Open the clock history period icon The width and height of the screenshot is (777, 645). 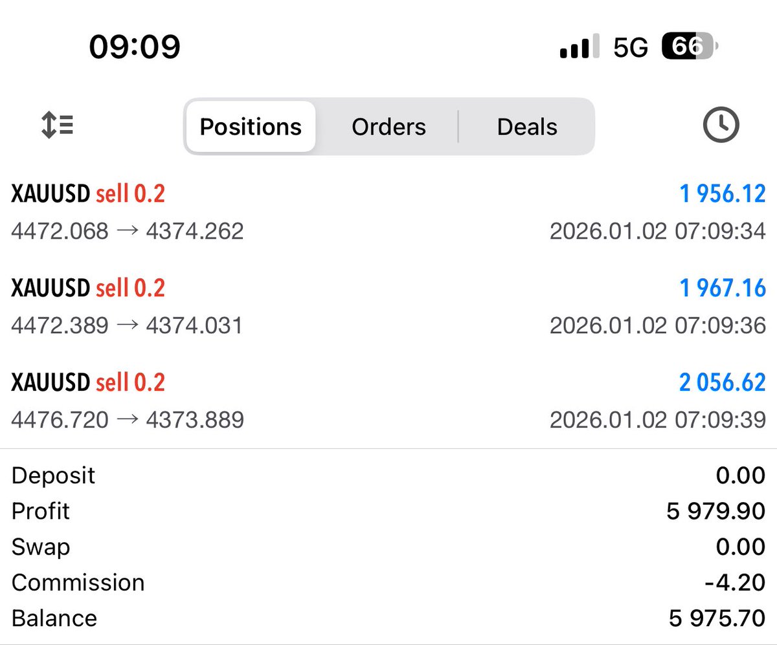point(721,125)
